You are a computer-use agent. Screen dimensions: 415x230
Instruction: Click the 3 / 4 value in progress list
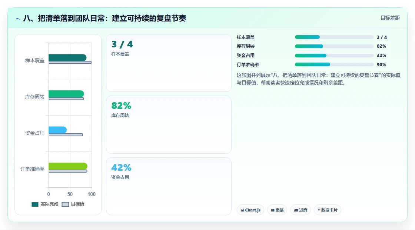(x=382, y=37)
